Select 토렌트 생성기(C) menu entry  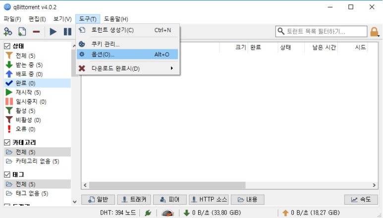click(127, 30)
